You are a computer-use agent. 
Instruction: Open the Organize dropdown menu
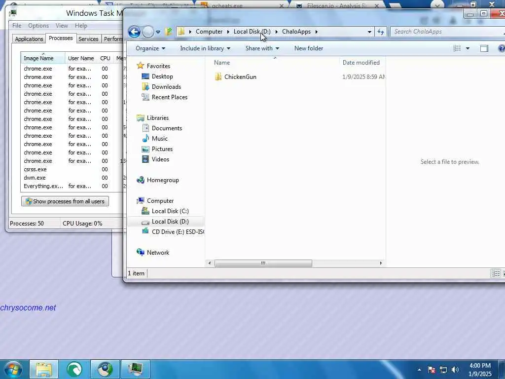pyautogui.click(x=150, y=48)
